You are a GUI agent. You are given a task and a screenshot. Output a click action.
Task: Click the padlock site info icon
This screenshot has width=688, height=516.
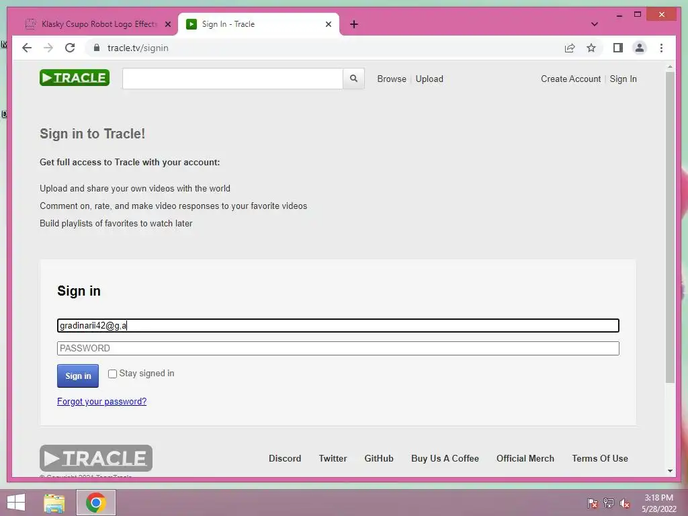(x=97, y=48)
